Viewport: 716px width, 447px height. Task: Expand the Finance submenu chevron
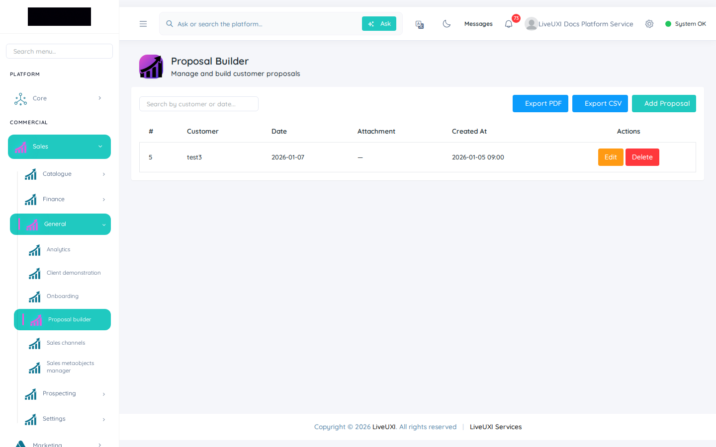[104, 199]
